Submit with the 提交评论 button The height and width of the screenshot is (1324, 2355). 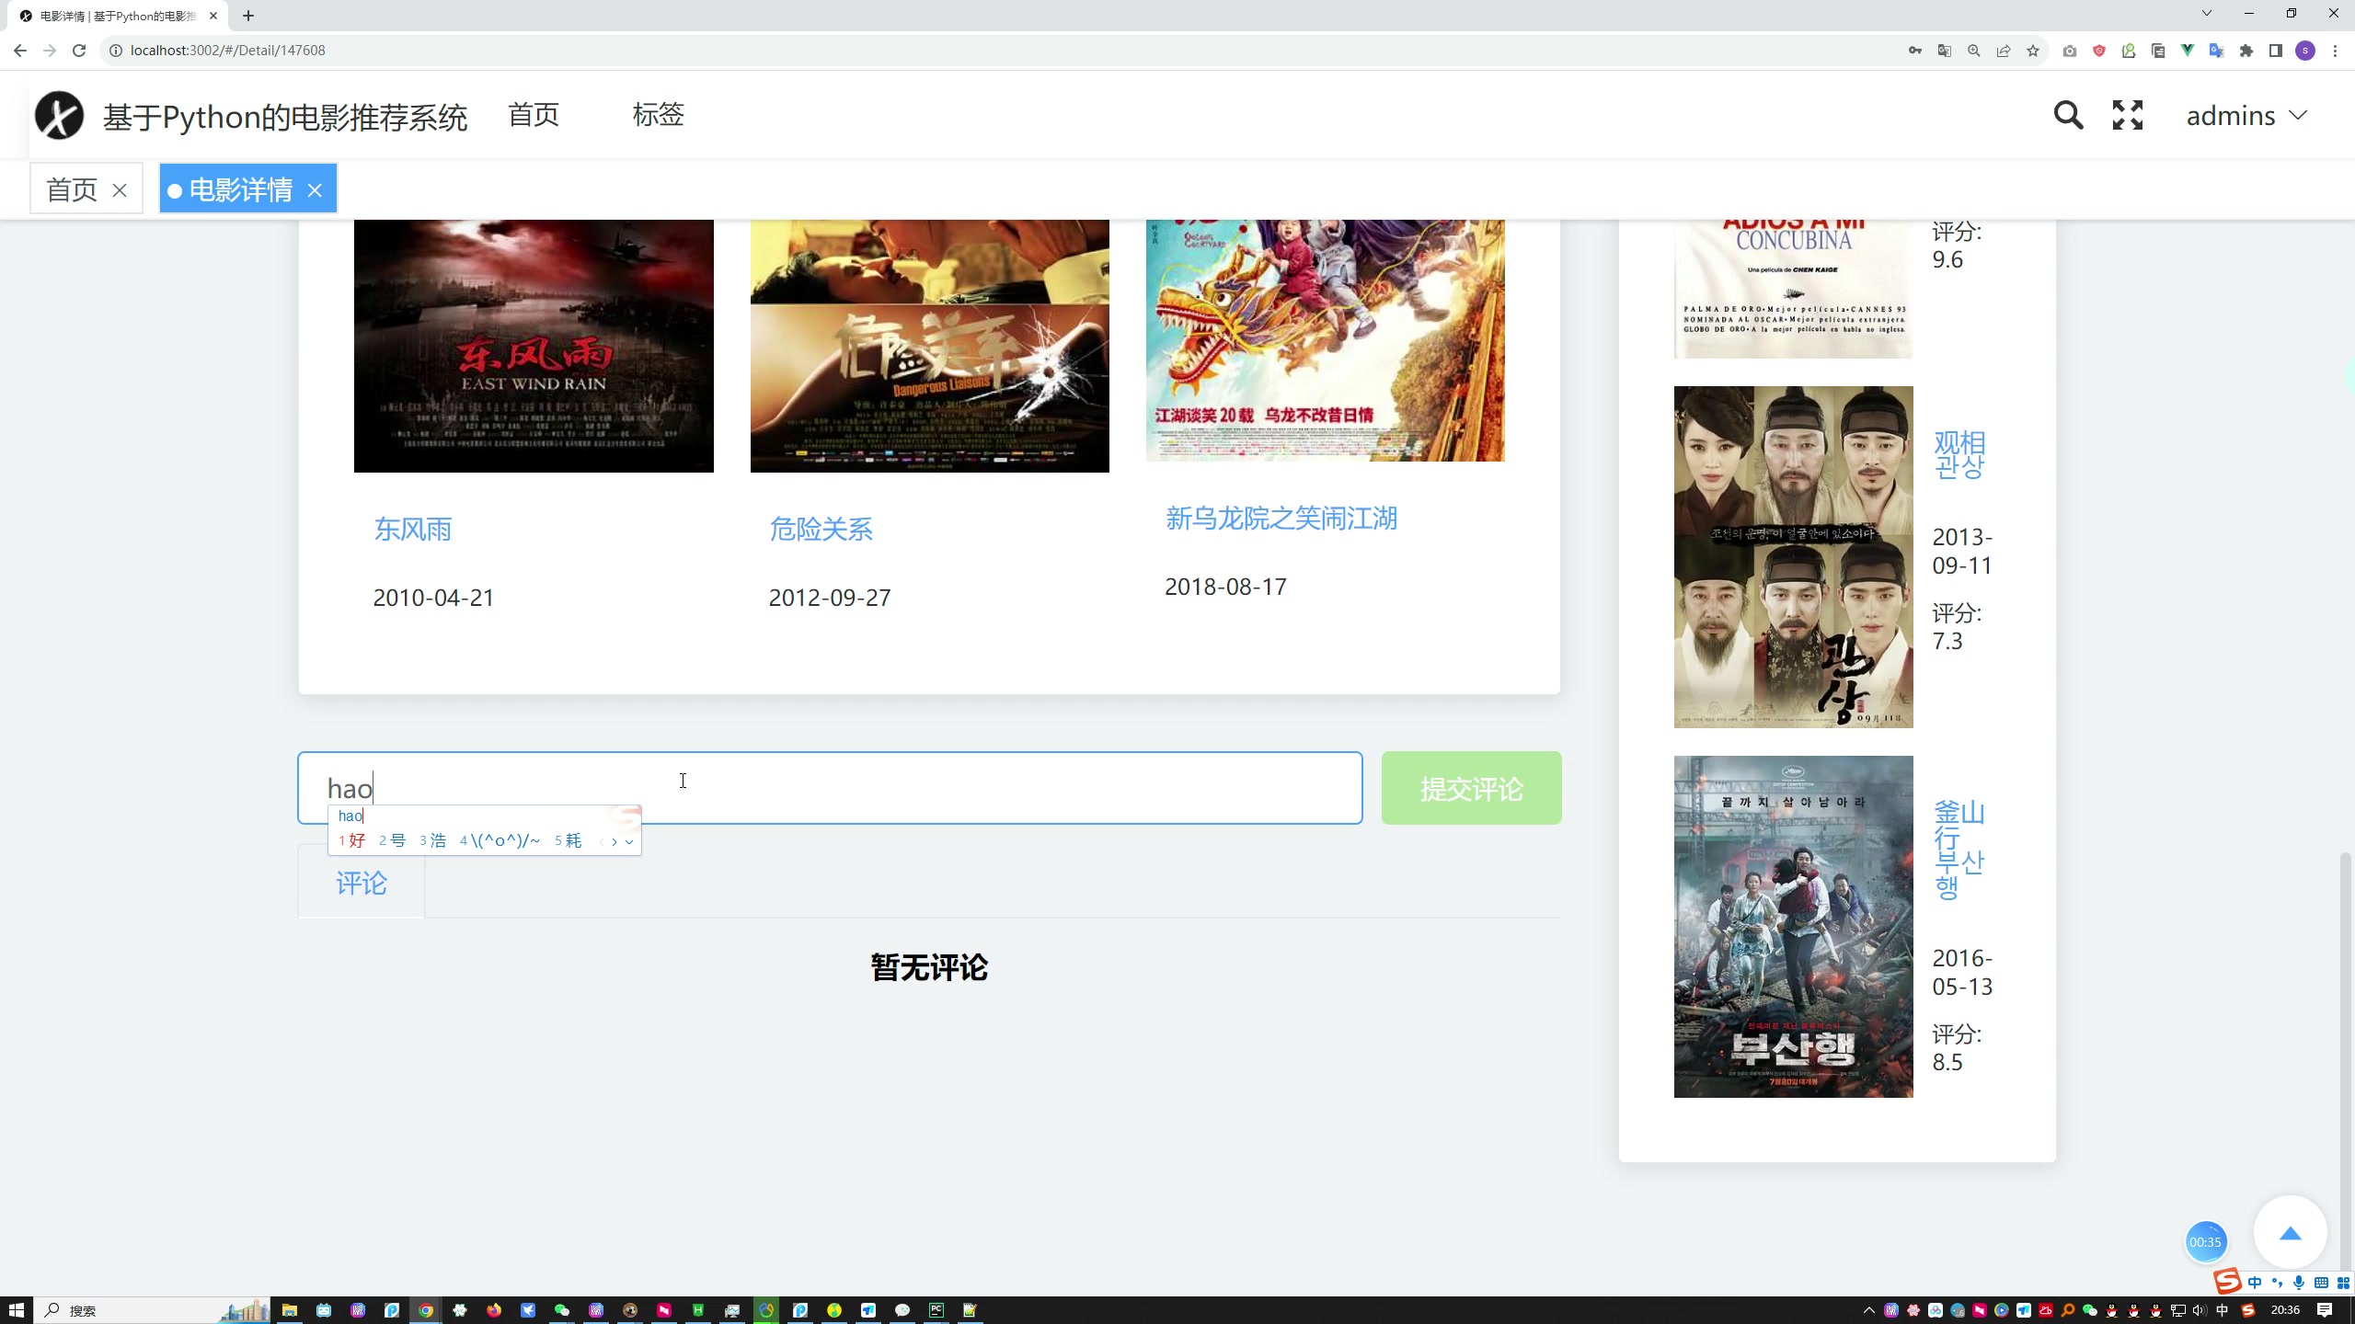[x=1471, y=788]
